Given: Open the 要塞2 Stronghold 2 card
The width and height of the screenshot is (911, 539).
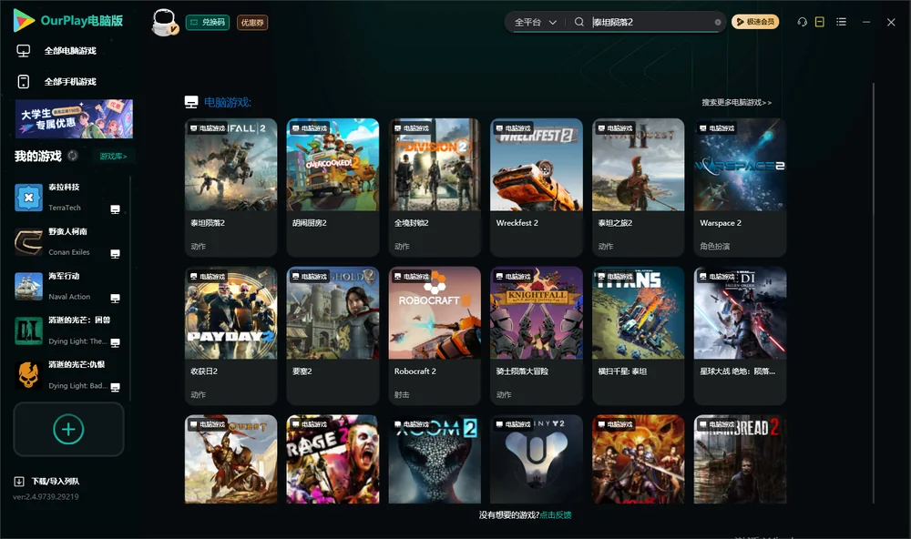Looking at the screenshot, I should [x=333, y=335].
